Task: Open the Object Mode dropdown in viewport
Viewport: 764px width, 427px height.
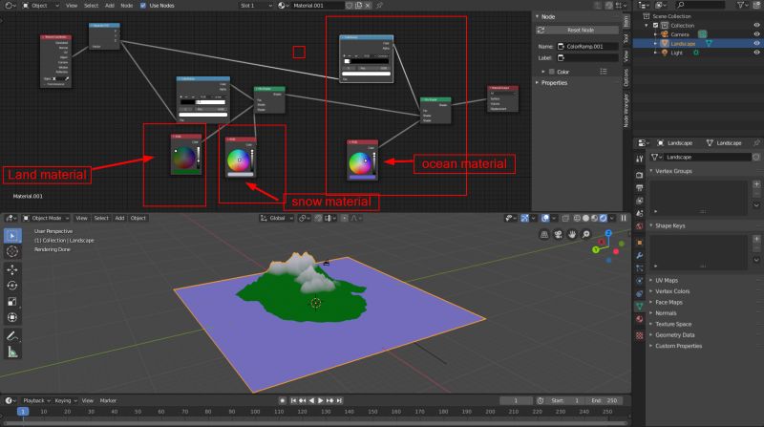Action: [46, 219]
